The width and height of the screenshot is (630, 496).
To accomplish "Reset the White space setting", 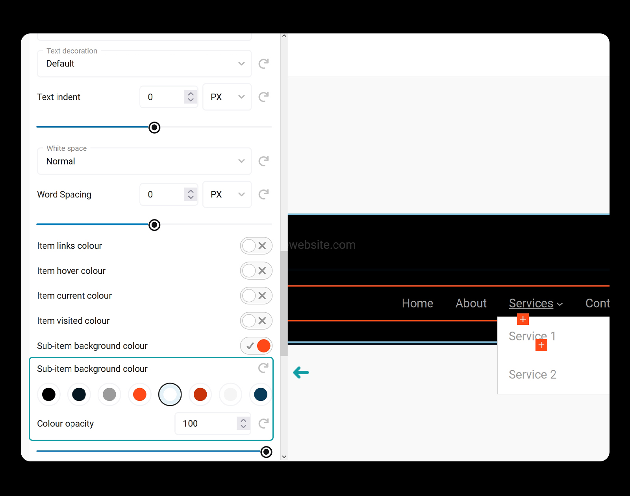I will 263,161.
